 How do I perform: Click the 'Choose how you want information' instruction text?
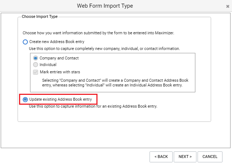click(x=98, y=33)
